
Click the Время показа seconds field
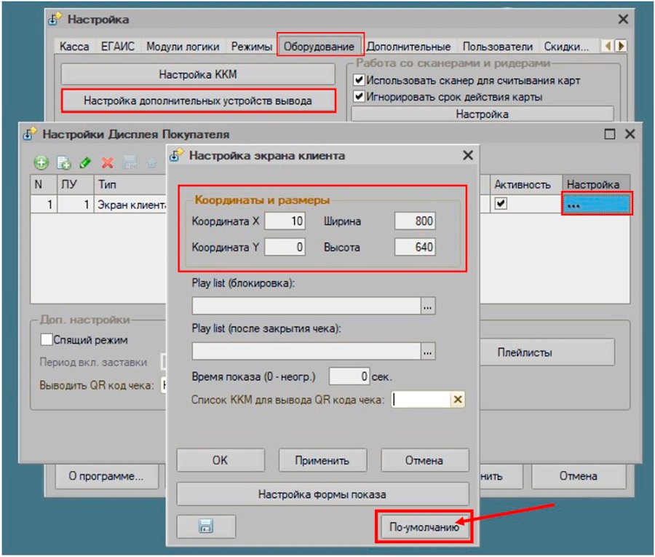[x=349, y=376]
